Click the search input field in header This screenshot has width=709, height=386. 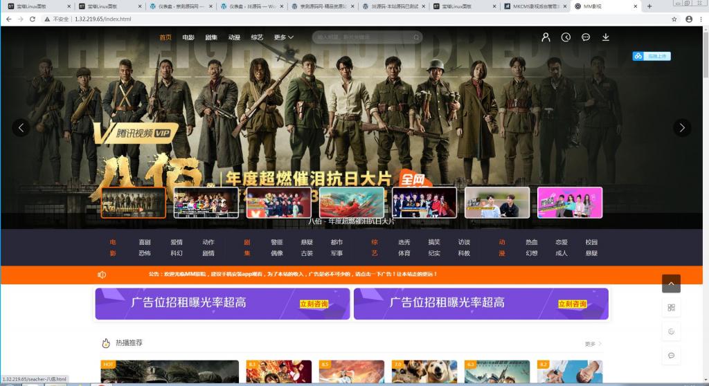(360, 37)
